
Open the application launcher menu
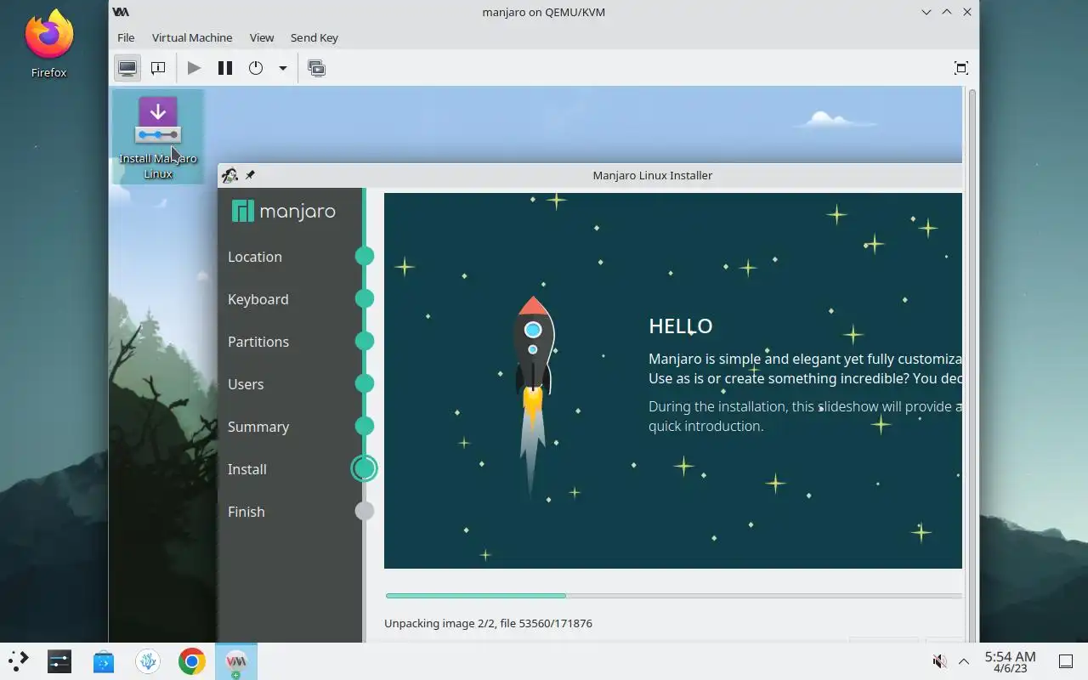point(19,661)
